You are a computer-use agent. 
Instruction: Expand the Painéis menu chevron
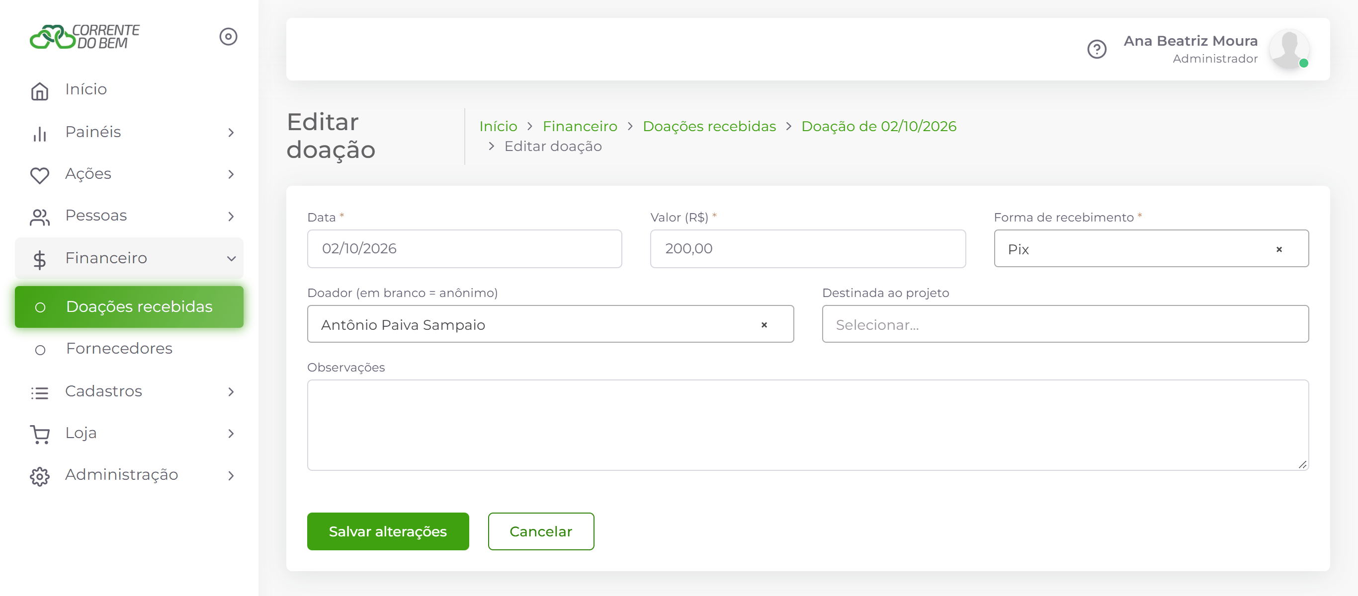point(231,132)
